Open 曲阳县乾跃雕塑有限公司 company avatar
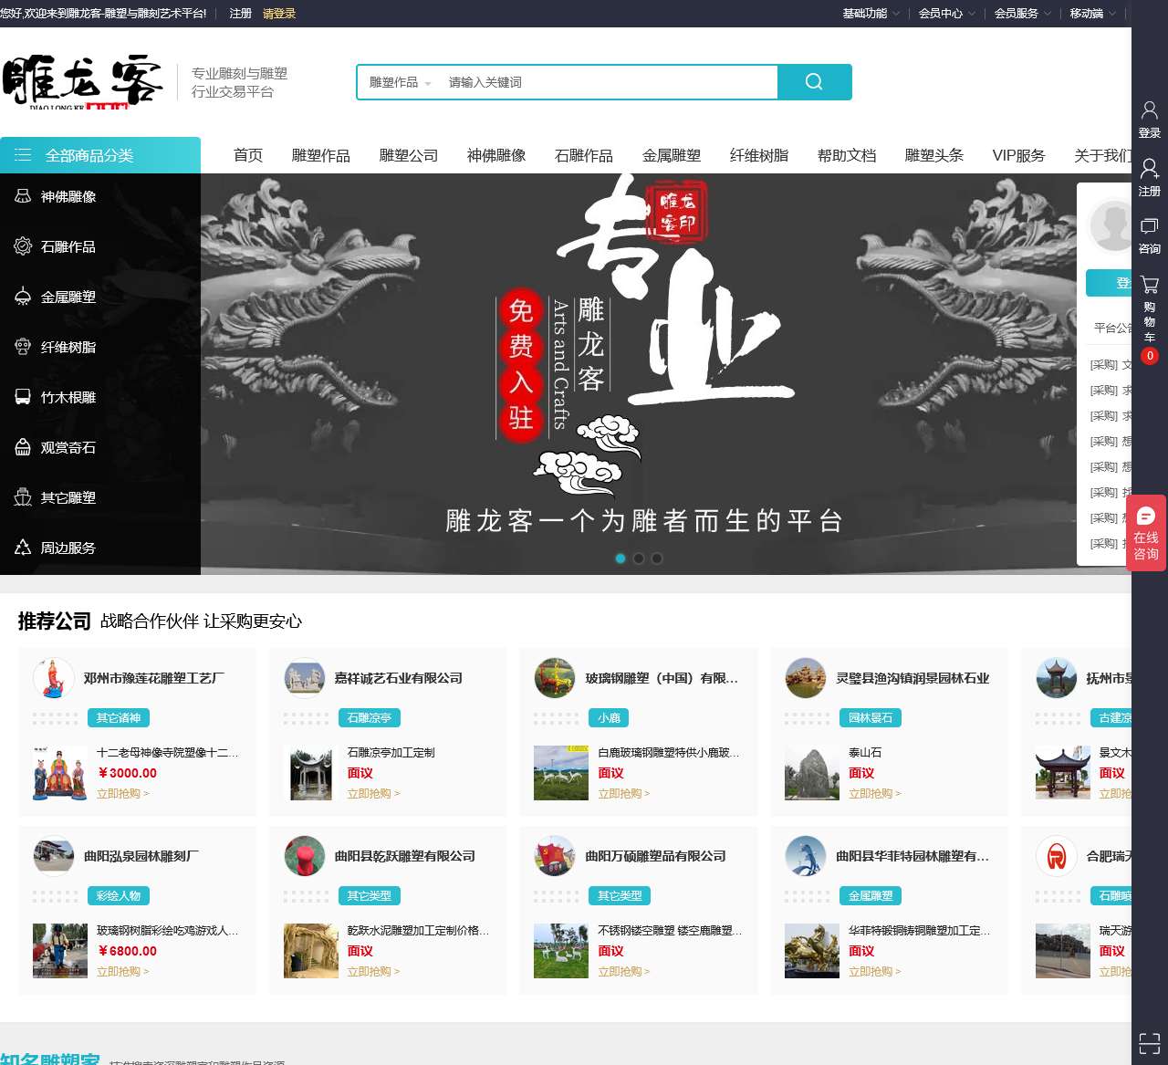The height and width of the screenshot is (1065, 1168). (x=305, y=856)
